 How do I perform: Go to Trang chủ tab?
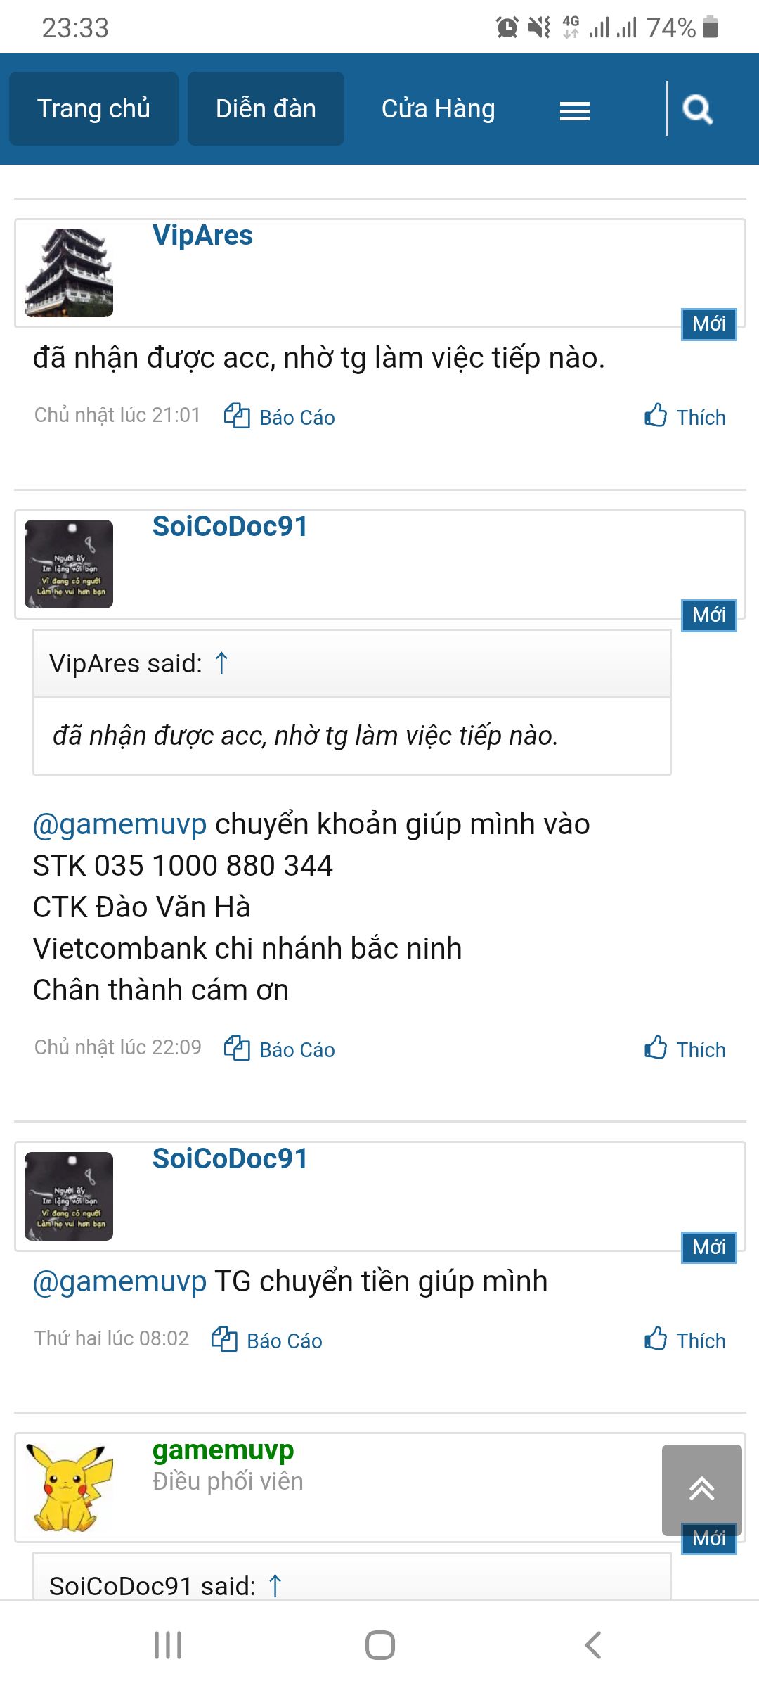pyautogui.click(x=93, y=108)
